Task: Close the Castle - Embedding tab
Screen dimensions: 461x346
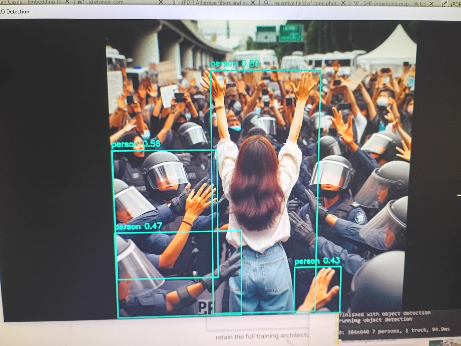Action: tap(67, 2)
